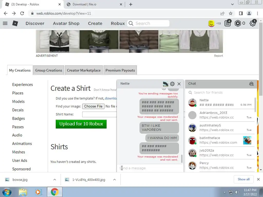Viewport: 263px width, 197px height.
Task: Open the Chrome profile icon
Action: click(x=249, y=13)
